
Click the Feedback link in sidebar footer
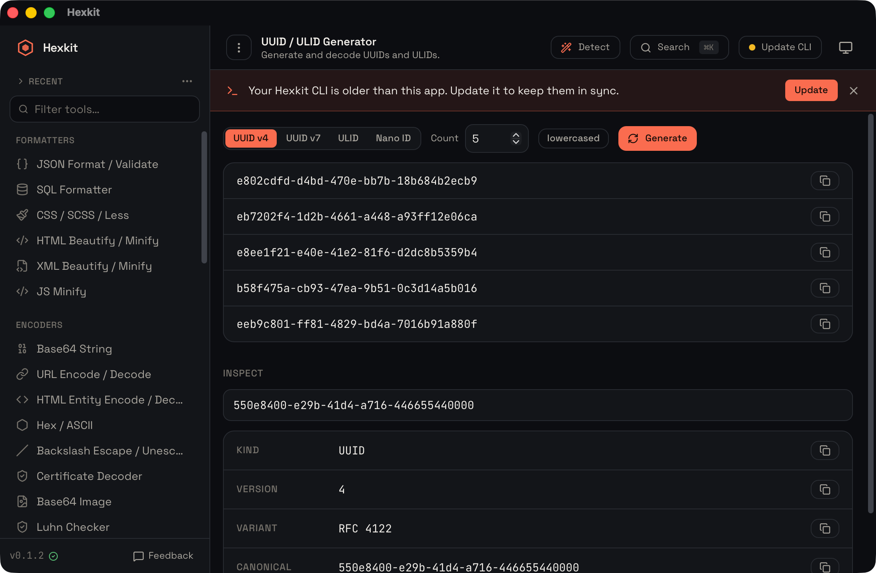coord(163,555)
